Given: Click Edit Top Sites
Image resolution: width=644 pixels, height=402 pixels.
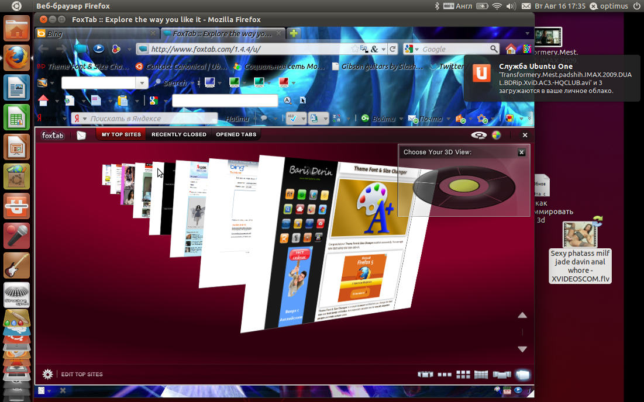Looking at the screenshot, I should pyautogui.click(x=82, y=374).
